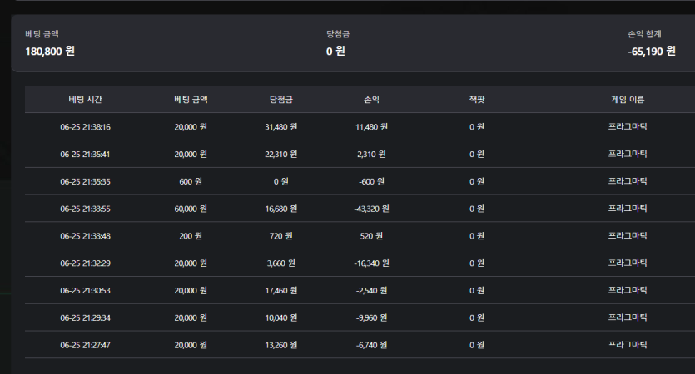Image resolution: width=695 pixels, height=374 pixels.
Task: Select the timestamp 06-25 21:30:53
Action: click(85, 291)
